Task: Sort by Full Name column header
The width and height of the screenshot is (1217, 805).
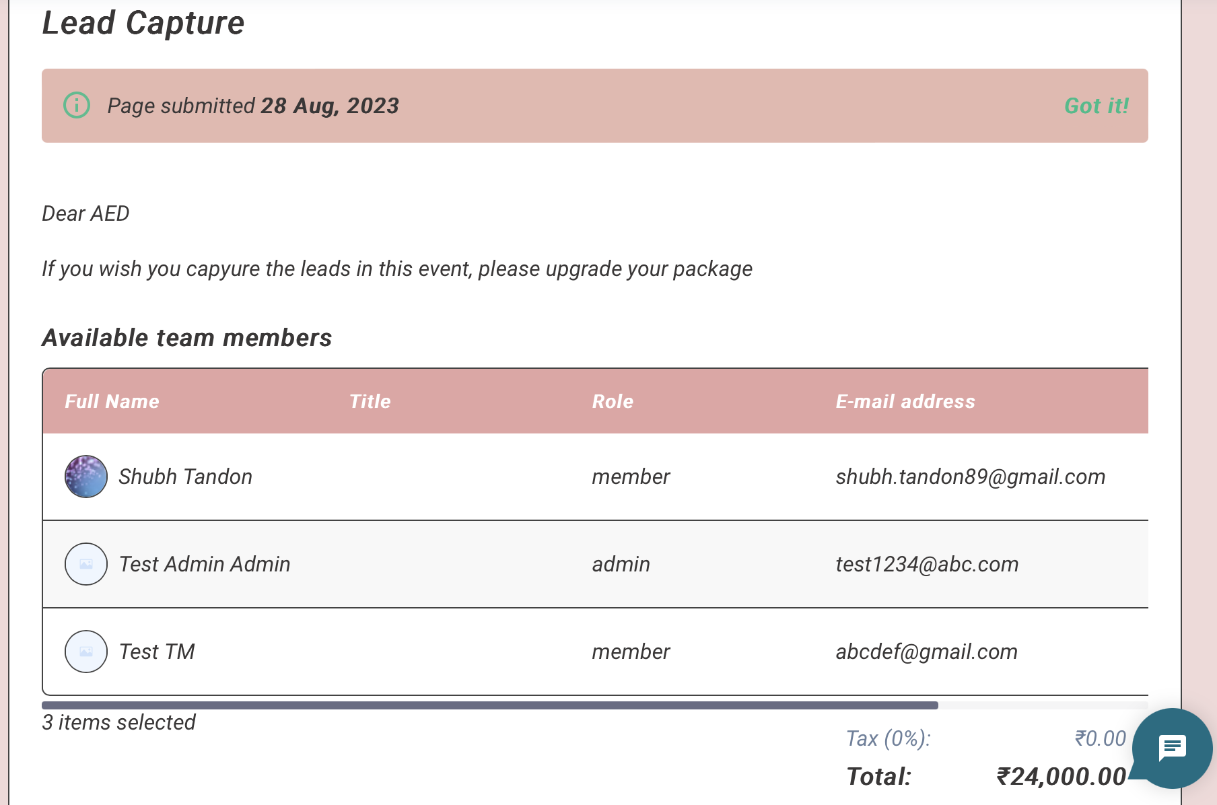Action: tap(112, 401)
